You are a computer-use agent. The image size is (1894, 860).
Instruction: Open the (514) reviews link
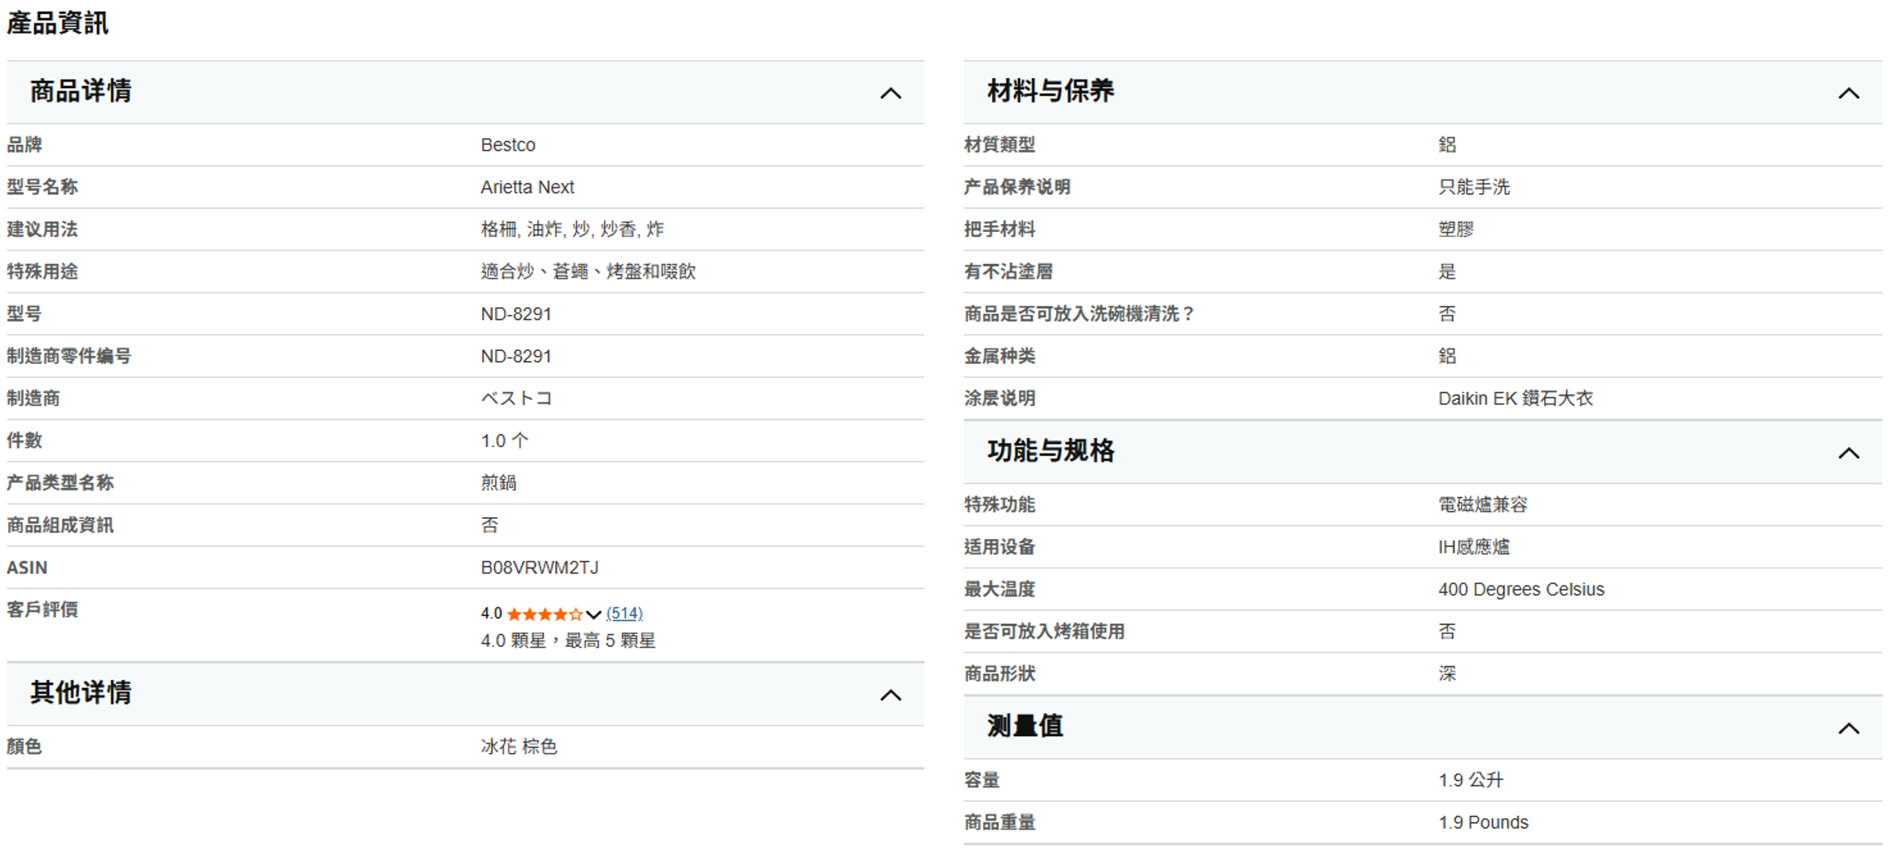(x=624, y=613)
